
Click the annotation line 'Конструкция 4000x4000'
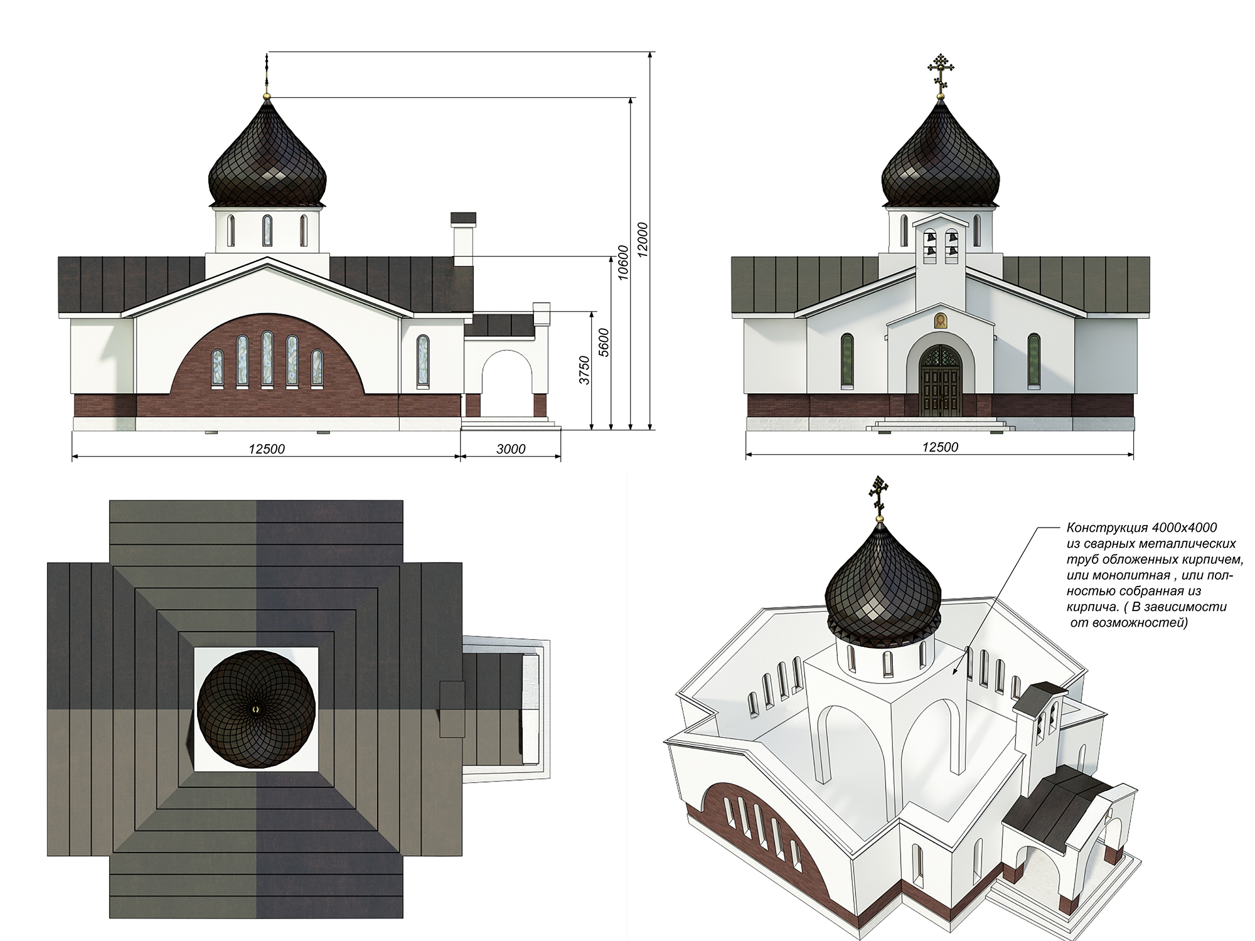click(x=1141, y=528)
